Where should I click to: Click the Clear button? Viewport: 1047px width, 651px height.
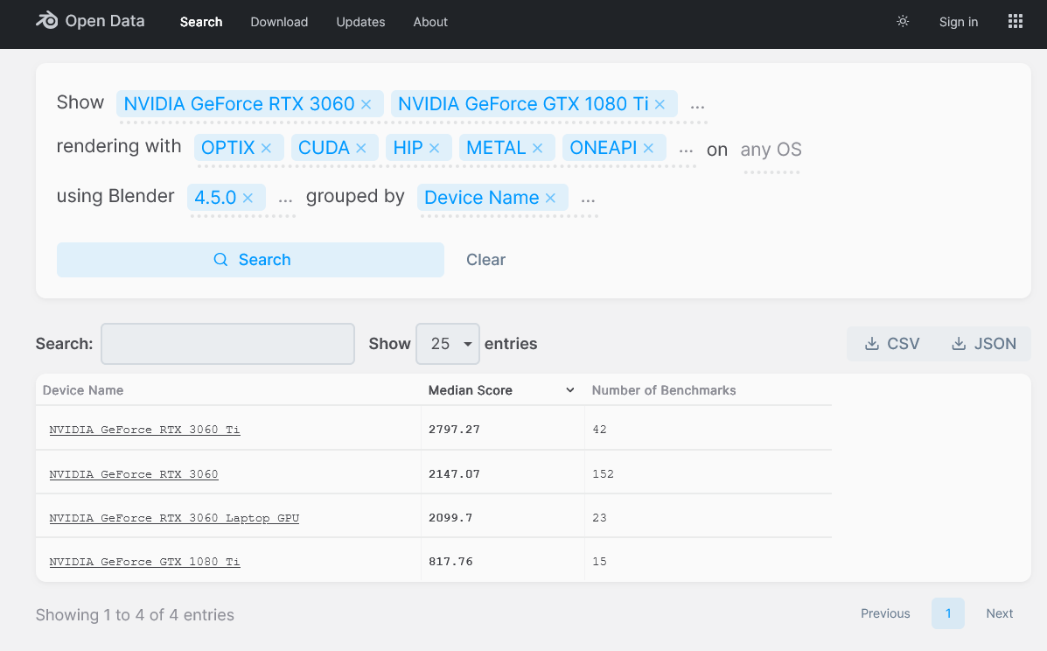(485, 260)
